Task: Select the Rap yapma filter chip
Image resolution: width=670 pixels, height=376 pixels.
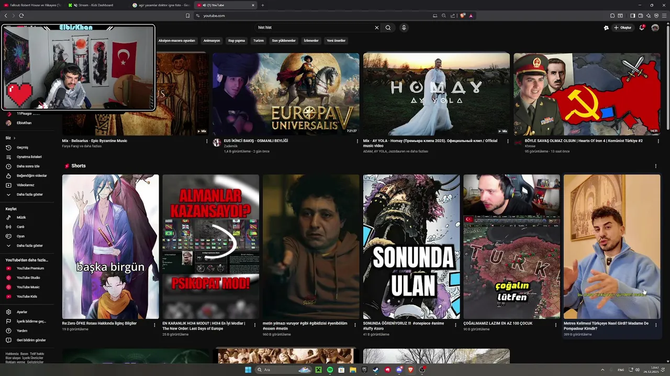Action: 237,41
